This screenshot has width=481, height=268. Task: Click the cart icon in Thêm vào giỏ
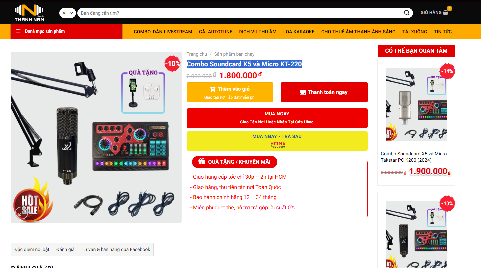tap(212, 89)
